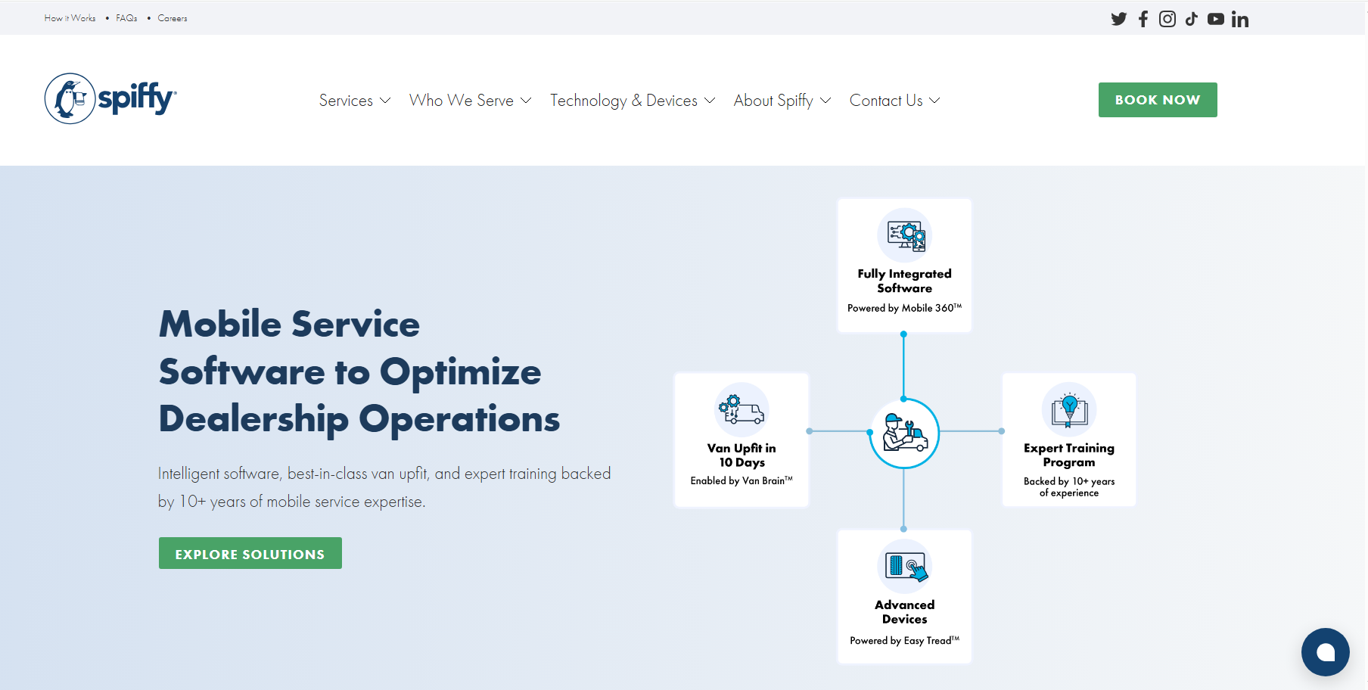Click the Van Upfit van icon
Image resolution: width=1368 pixels, height=690 pixels.
[x=742, y=409]
